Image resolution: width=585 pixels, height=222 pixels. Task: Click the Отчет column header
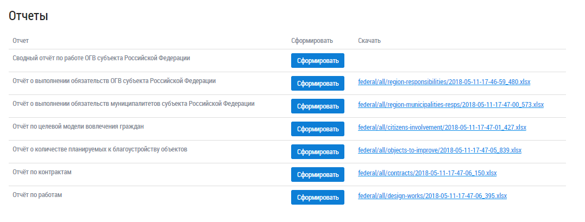coord(21,41)
